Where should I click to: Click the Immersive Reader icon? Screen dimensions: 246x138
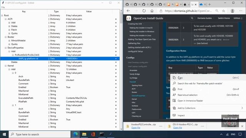[x=174, y=100]
